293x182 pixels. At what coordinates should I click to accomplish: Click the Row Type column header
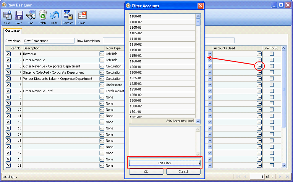[114, 48]
